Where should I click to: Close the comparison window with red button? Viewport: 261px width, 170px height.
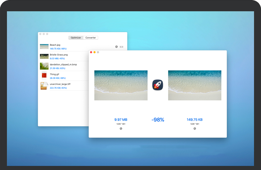click(x=91, y=52)
